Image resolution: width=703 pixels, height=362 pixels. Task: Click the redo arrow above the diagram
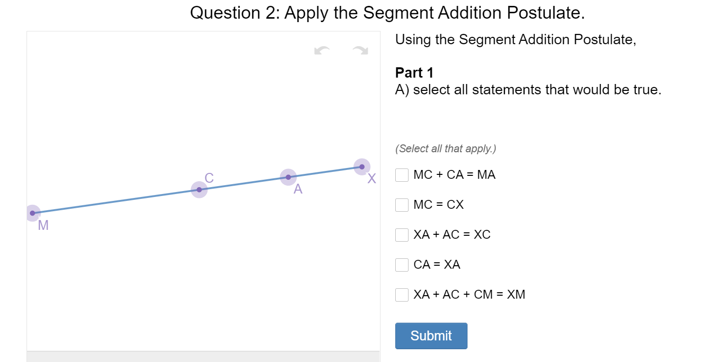360,51
